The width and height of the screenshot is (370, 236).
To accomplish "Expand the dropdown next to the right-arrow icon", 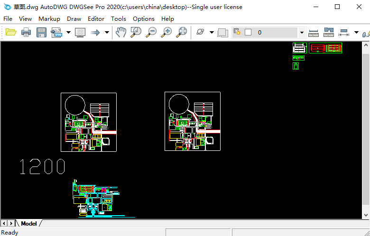I will point(107,33).
